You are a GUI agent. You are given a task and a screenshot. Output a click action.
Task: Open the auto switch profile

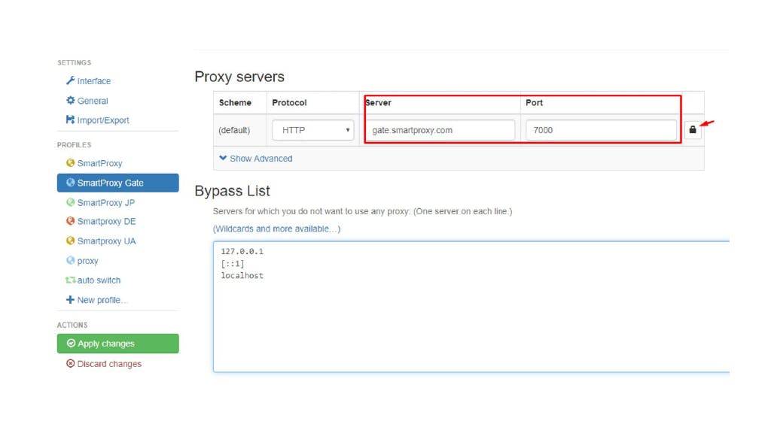[99, 280]
